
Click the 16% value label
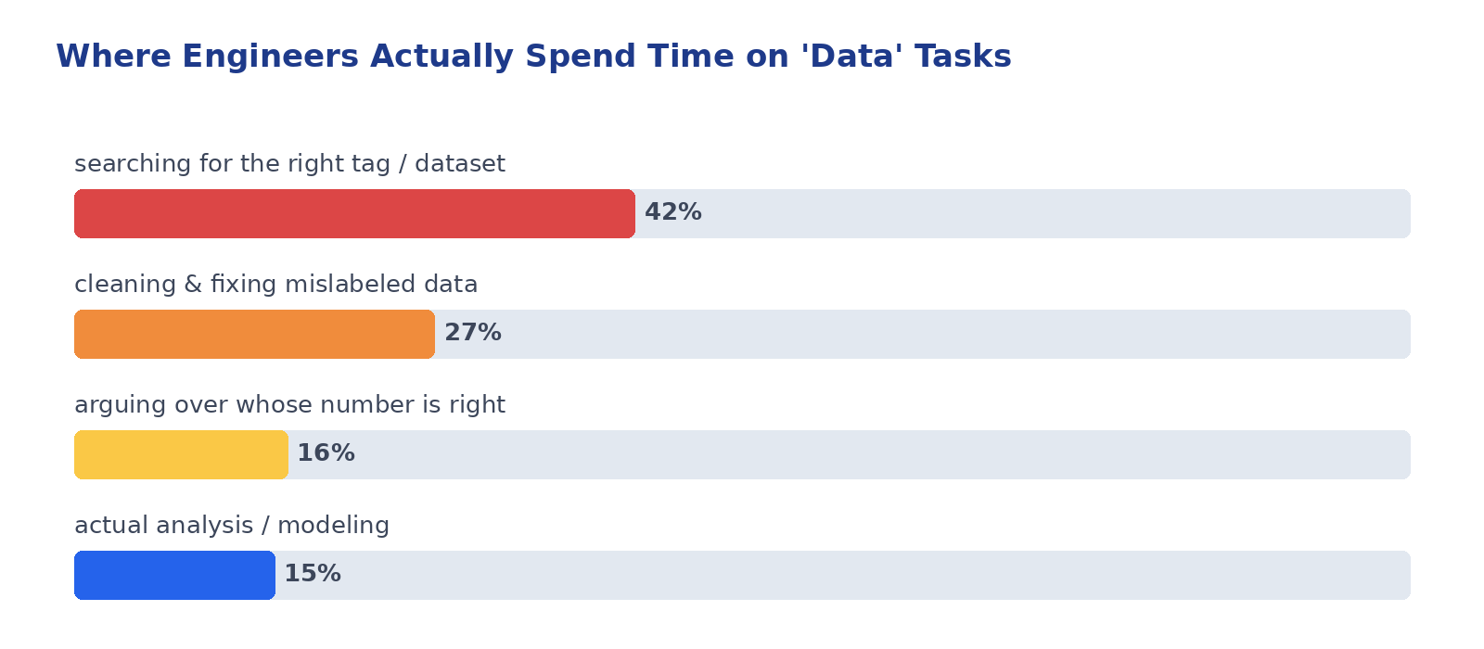coord(326,453)
